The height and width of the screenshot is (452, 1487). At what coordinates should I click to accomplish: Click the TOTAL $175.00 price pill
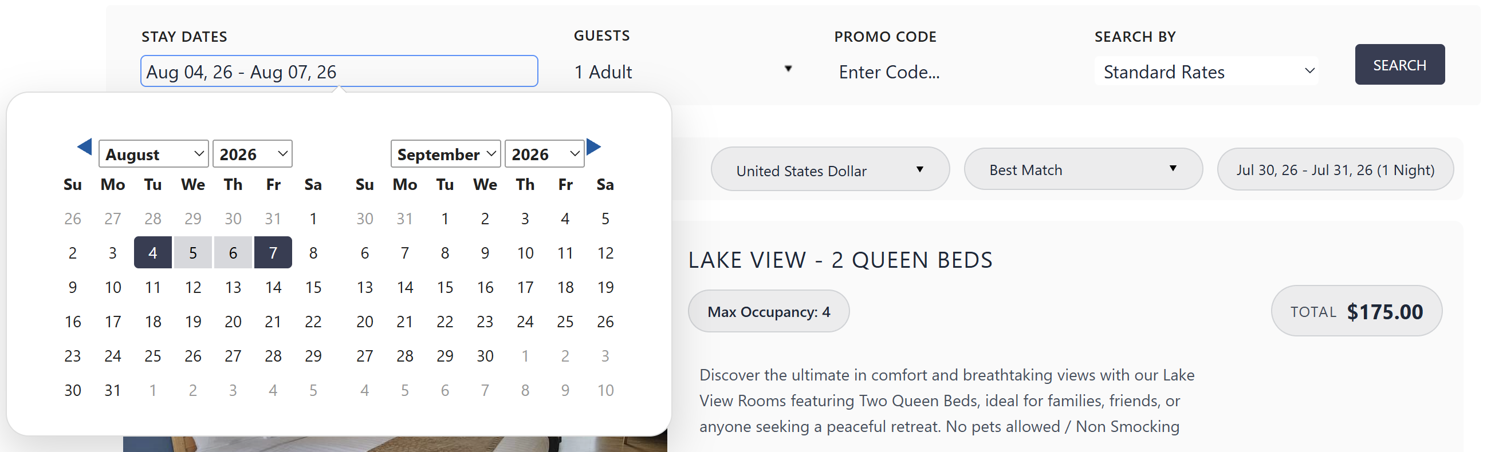click(1356, 311)
